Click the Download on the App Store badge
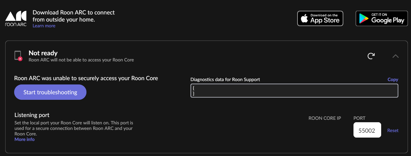The height and width of the screenshot is (156, 411). pyautogui.click(x=320, y=18)
